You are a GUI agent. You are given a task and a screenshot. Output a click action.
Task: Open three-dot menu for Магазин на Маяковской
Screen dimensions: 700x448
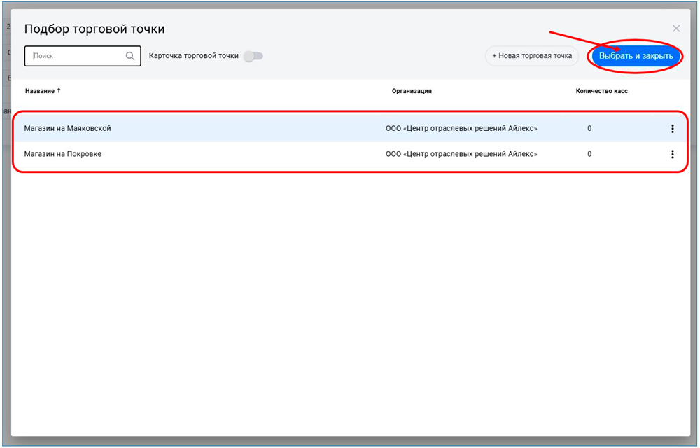pos(673,129)
